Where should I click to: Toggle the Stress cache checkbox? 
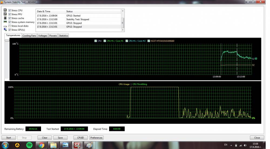[x=10, y=18]
